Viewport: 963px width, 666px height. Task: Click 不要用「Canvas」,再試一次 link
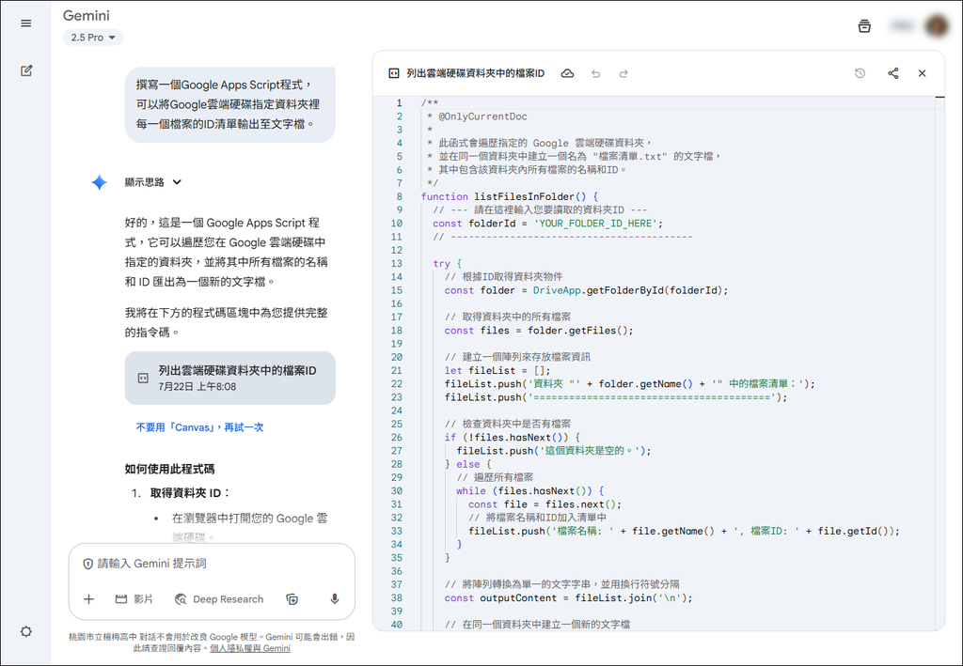click(199, 426)
